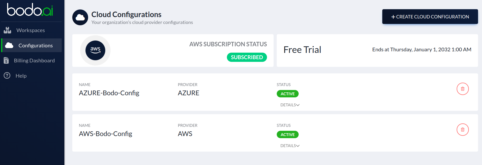Viewport: 482px width, 165px height.
Task: Click the cloud icon next to Configurations
Action: 9,45
